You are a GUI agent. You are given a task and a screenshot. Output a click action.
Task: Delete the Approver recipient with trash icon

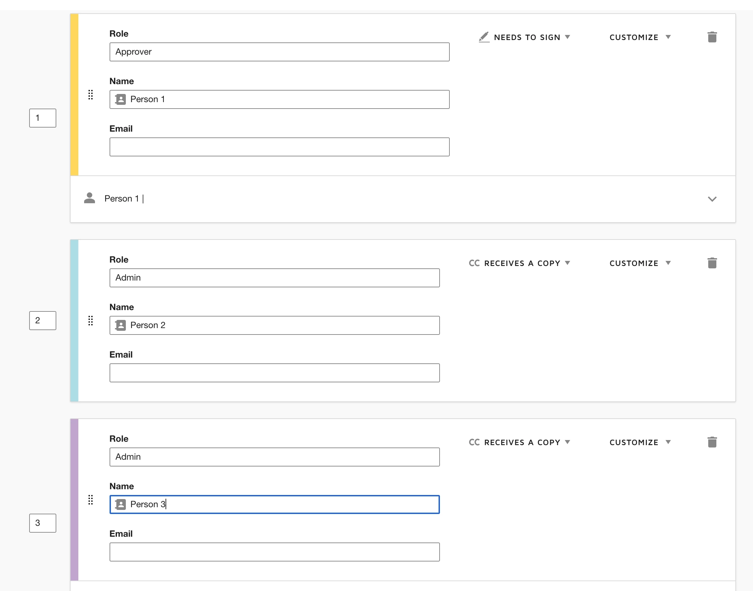(712, 37)
